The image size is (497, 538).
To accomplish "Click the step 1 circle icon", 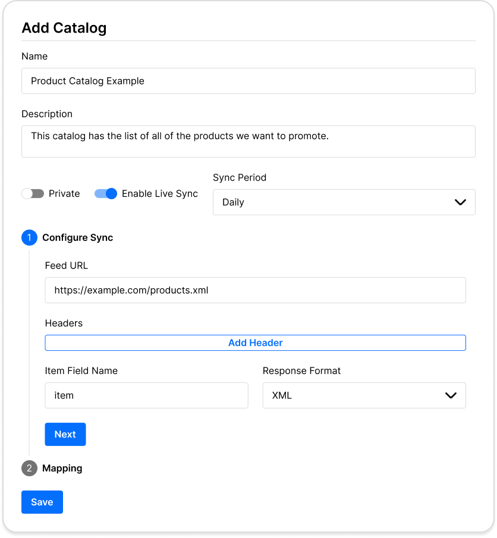I will [29, 238].
